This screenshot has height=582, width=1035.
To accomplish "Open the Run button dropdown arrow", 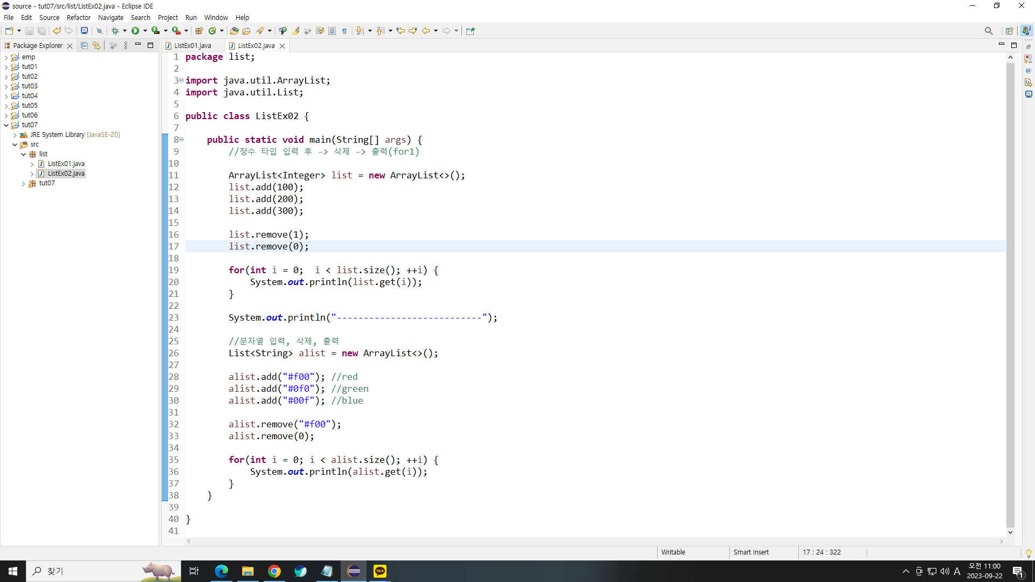I will [x=145, y=31].
